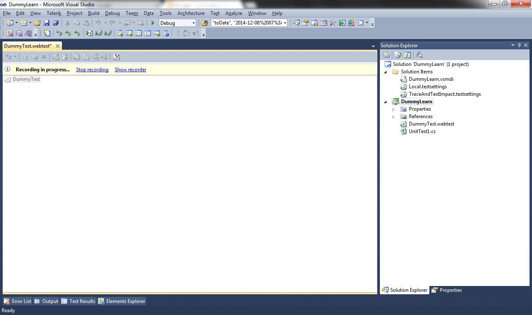Click the View Class Diagram icon
The width and height of the screenshot is (532, 315).
(419, 55)
